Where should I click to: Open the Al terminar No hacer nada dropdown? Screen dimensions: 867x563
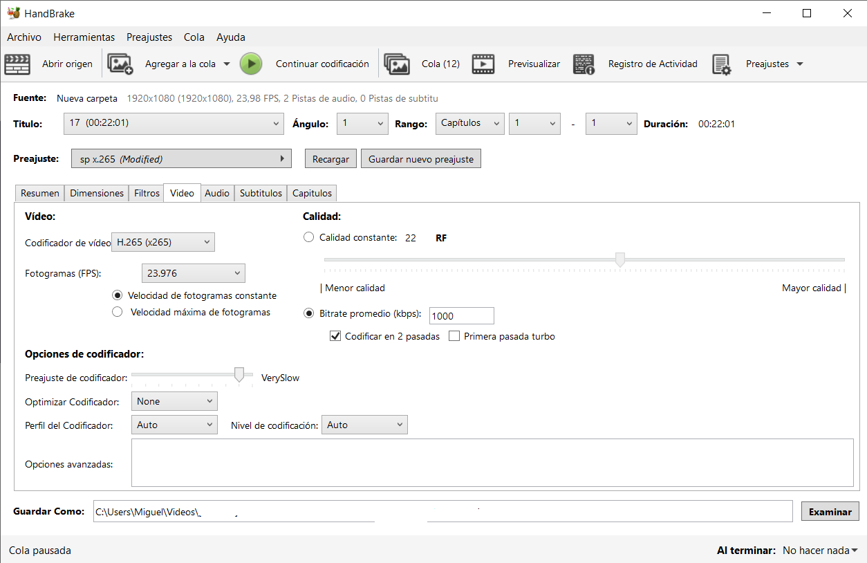tap(820, 551)
